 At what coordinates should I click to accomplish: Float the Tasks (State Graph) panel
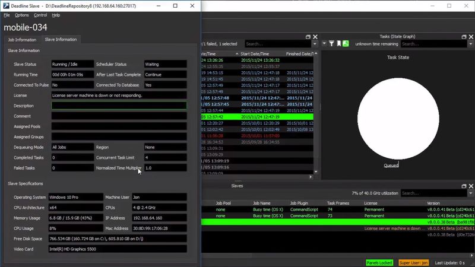coord(464,37)
